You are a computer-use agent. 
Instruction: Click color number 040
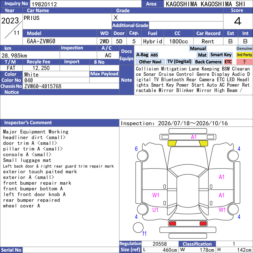click(x=28, y=80)
